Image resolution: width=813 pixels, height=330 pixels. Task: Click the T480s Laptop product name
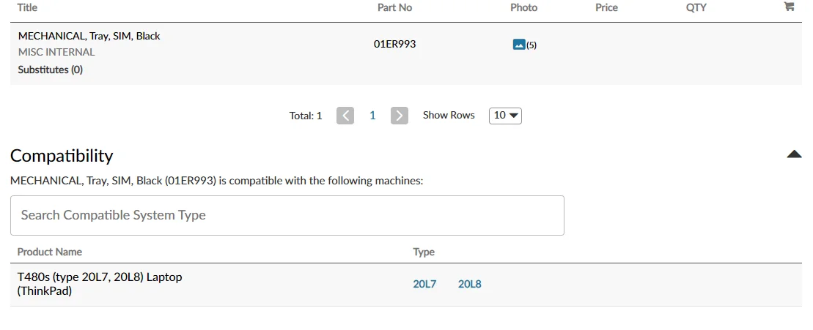click(x=100, y=277)
